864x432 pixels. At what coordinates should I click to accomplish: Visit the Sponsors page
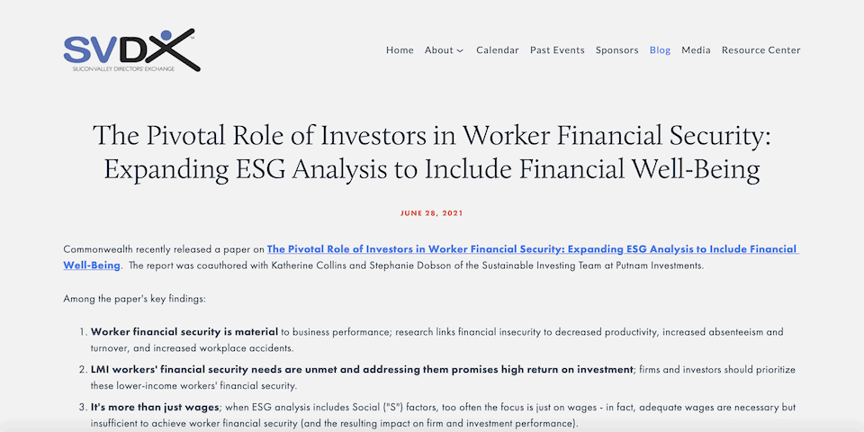pos(616,50)
